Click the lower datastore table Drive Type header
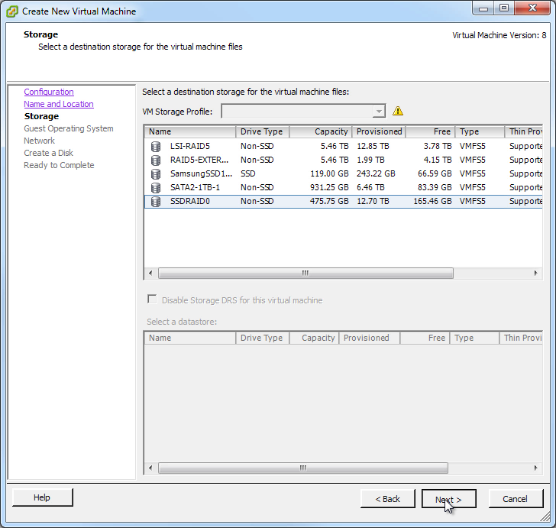This screenshot has height=528, width=556. click(263, 339)
